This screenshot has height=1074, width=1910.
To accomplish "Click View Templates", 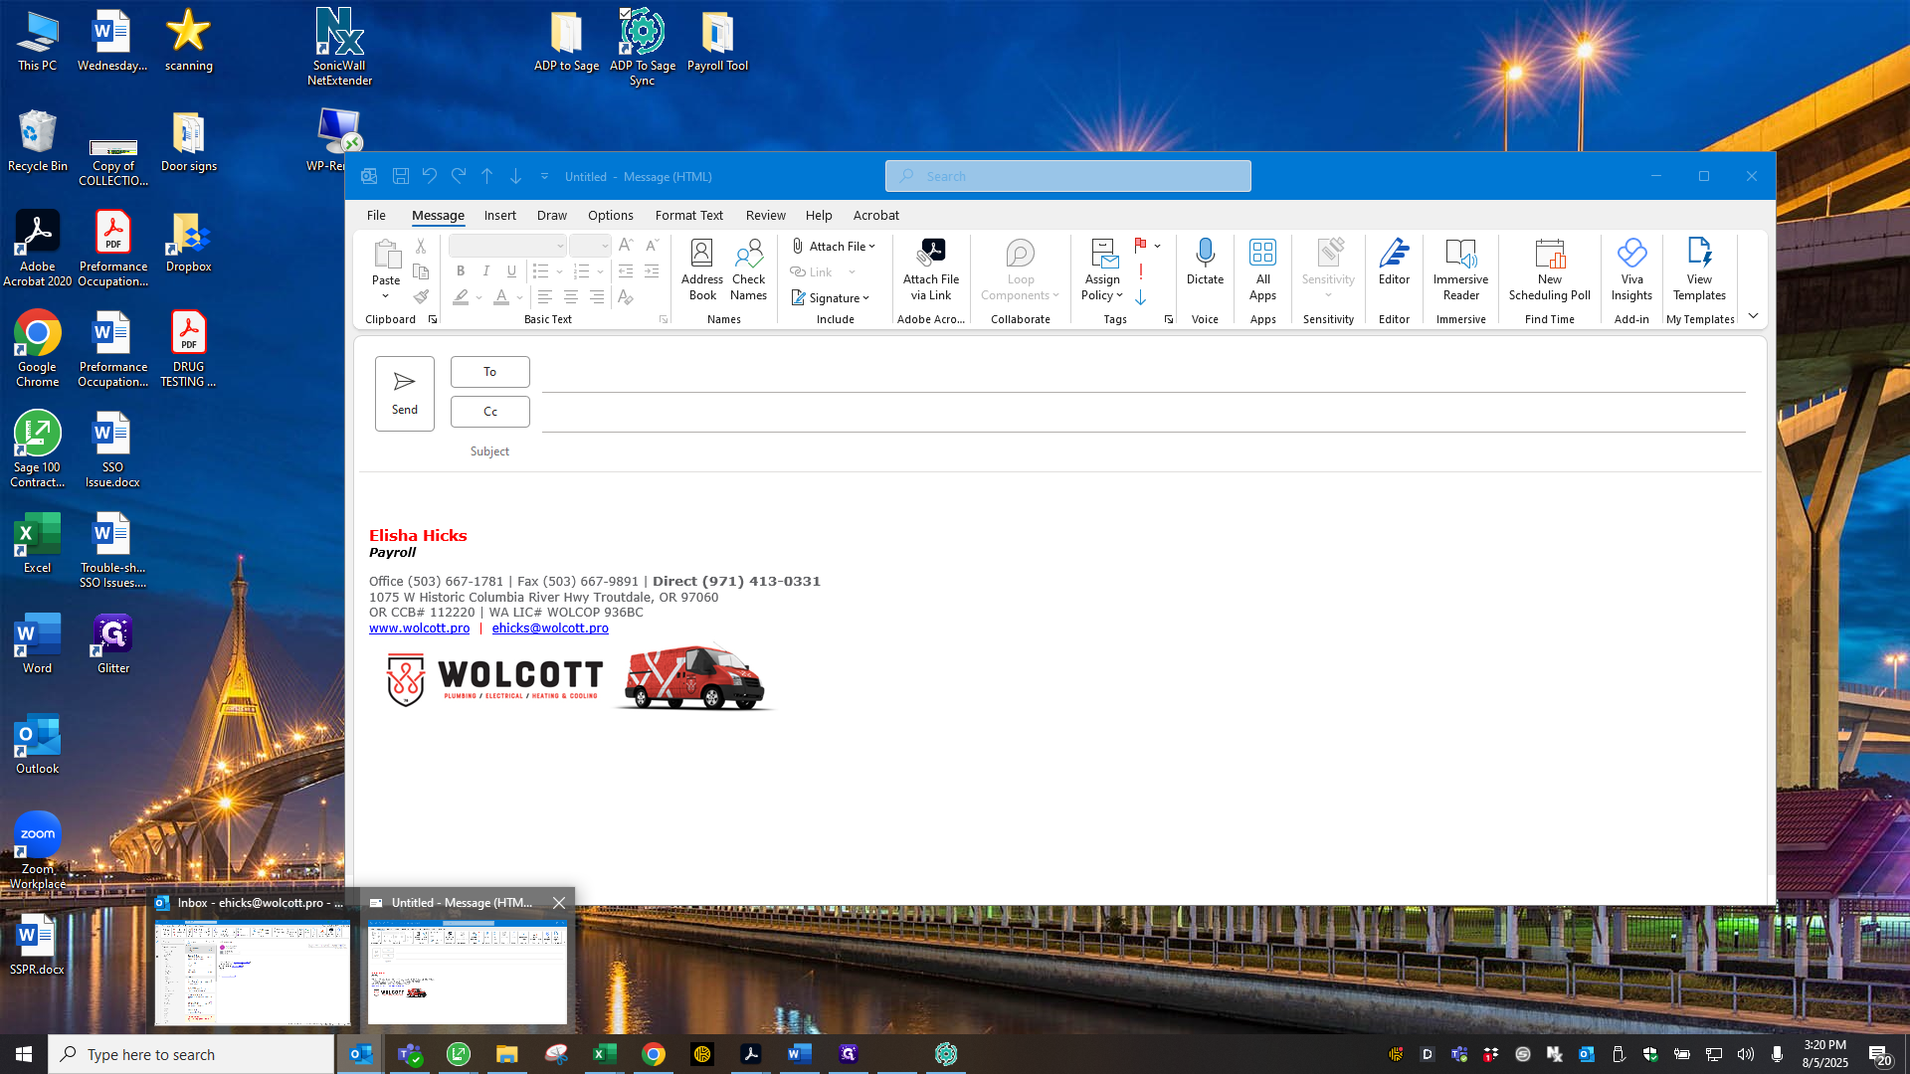I will click(1699, 269).
